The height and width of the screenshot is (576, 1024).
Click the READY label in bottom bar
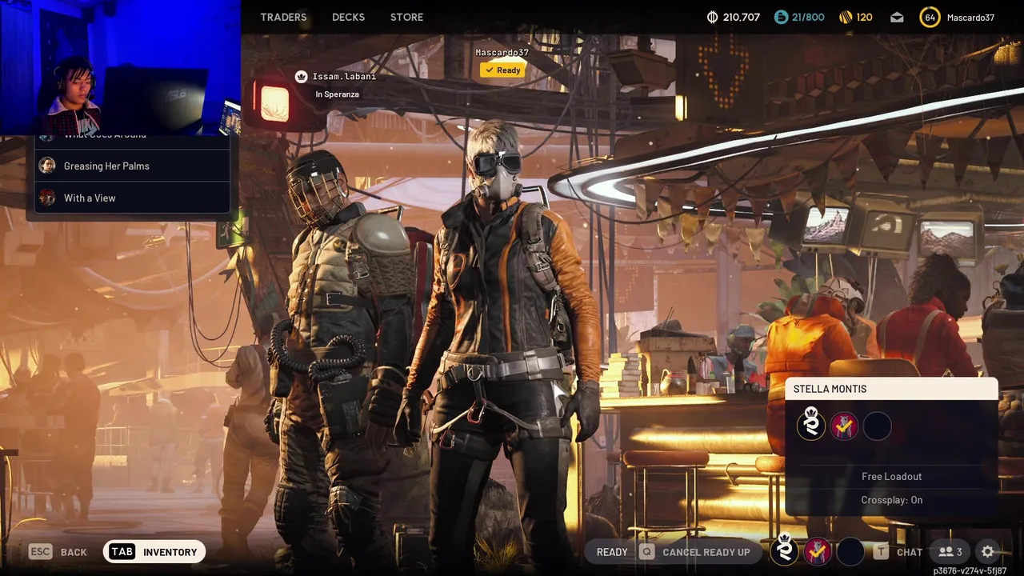click(x=612, y=552)
